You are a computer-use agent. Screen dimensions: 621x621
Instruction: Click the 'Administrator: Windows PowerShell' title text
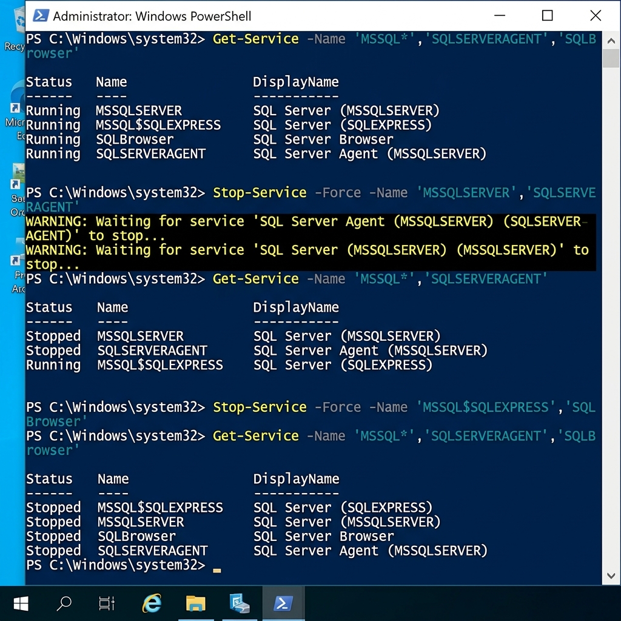[x=152, y=16]
